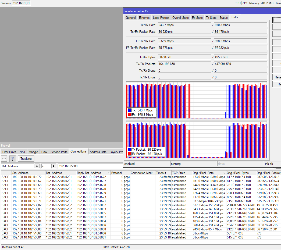Click the Src. Address column header
The height and width of the screenshot is (250, 281).
pos(20,173)
